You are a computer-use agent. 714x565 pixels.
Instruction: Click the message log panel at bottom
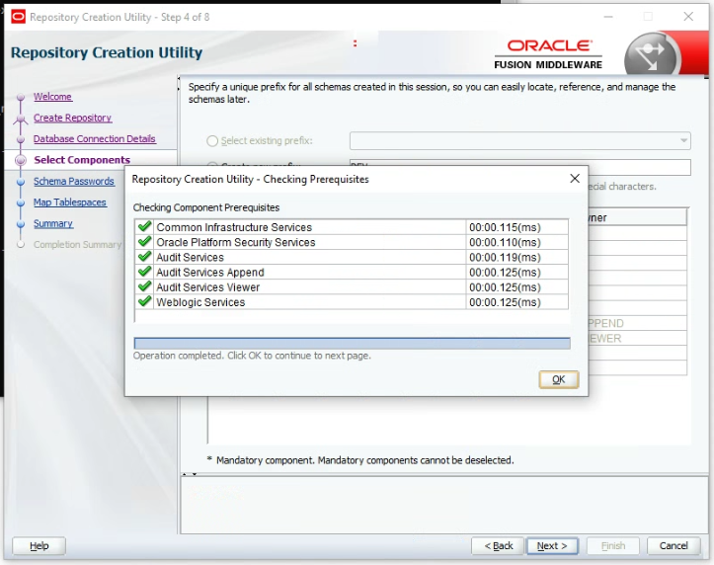tap(444, 505)
